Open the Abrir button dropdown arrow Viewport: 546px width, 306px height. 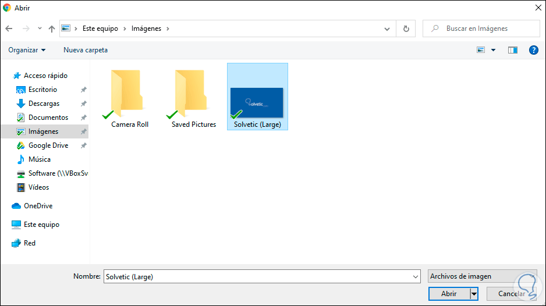pyautogui.click(x=474, y=294)
